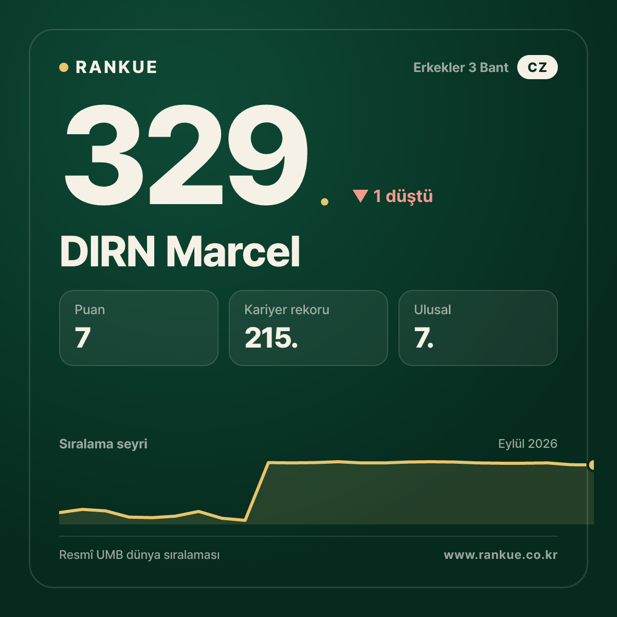Click the yellow dot beside RANKUE
Screen dimensions: 617x617
(64, 67)
